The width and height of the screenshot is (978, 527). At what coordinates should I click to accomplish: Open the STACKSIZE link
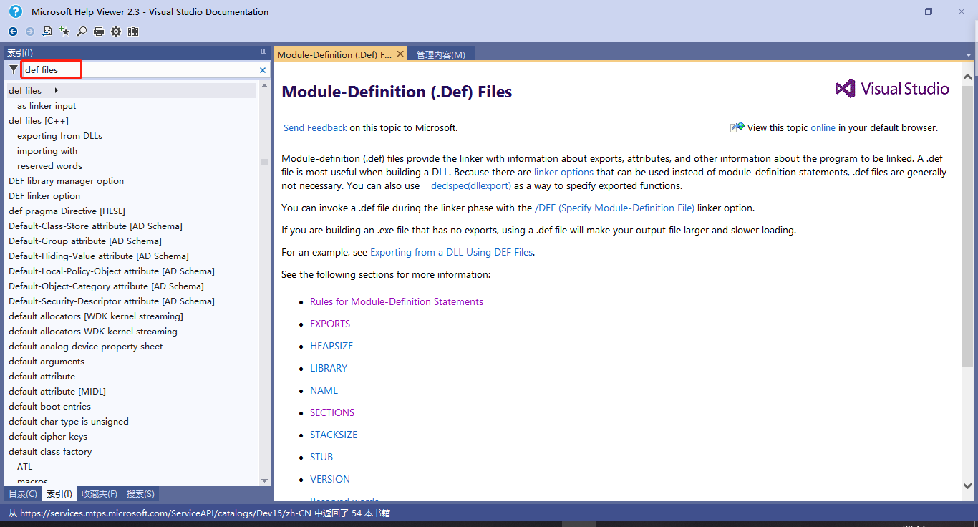[334, 435]
